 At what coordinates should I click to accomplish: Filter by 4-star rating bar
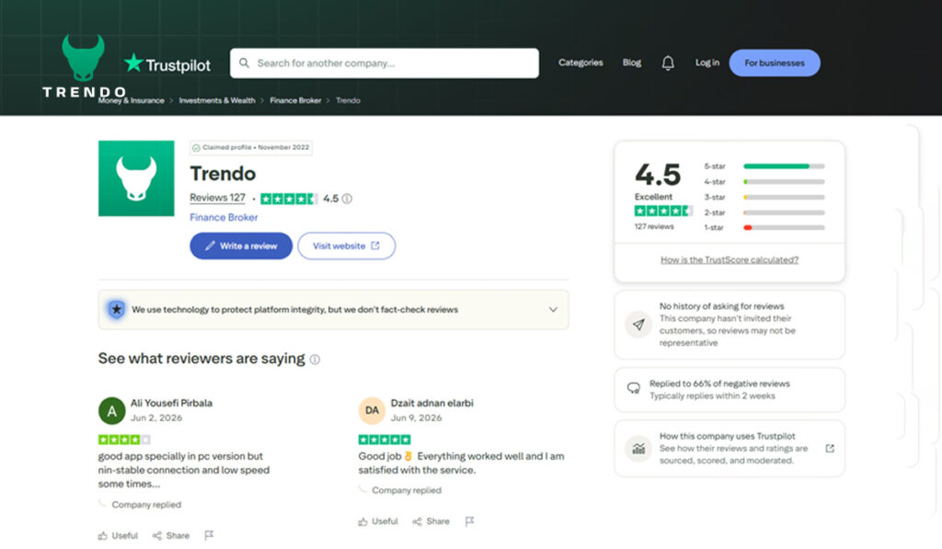[764, 181]
